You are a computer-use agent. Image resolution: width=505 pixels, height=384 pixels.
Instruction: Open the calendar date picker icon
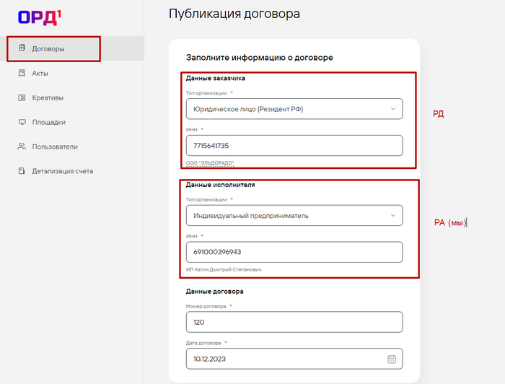tap(392, 359)
